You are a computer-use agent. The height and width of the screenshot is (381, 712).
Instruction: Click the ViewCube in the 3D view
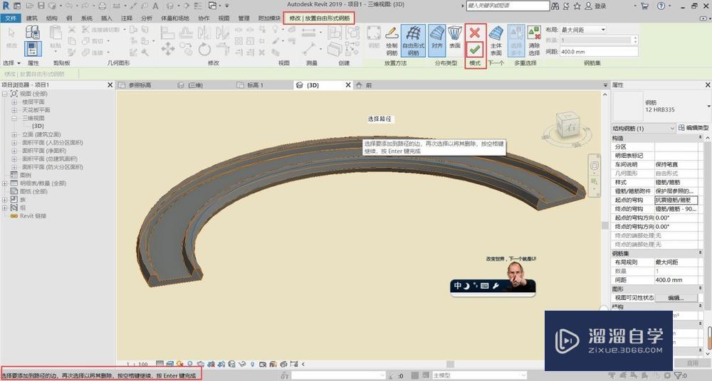tap(567, 124)
